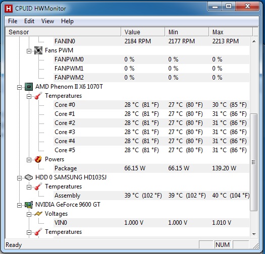The image size is (265, 254).
Task: Collapse the NVIDIA GeForce 9600 GT node
Action: tap(20, 205)
